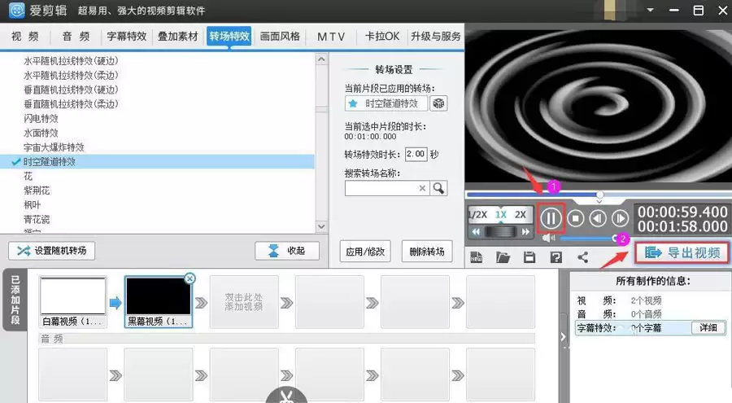Click the rewind double-arrow icon

(x=476, y=231)
